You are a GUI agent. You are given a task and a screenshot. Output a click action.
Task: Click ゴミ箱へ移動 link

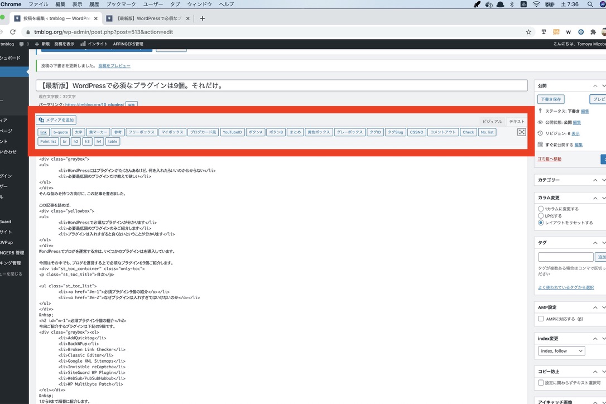(x=549, y=159)
